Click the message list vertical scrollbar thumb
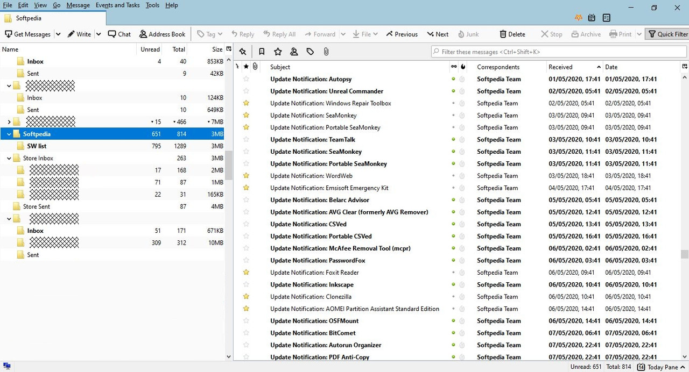Screen dimensions: 689x372 (684, 254)
